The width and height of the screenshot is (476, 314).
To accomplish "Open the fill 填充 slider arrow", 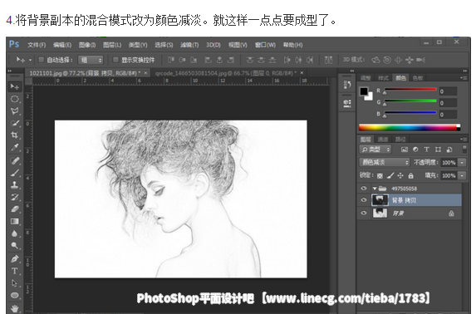I will pyautogui.click(x=462, y=175).
